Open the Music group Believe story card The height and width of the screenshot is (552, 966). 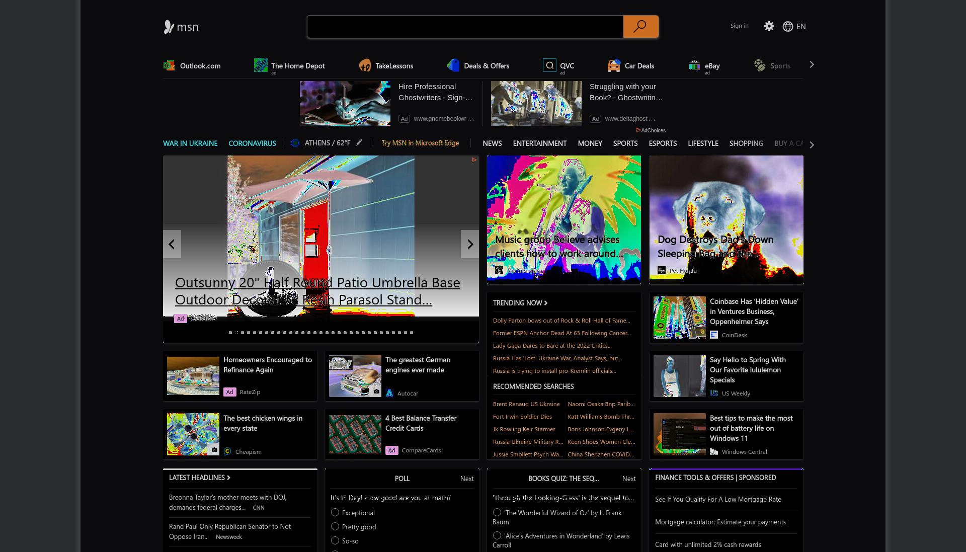[564, 220]
